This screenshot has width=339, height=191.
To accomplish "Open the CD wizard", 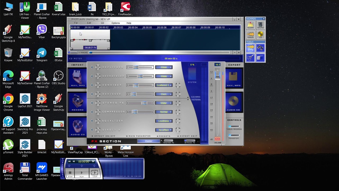I will click(260, 35).
